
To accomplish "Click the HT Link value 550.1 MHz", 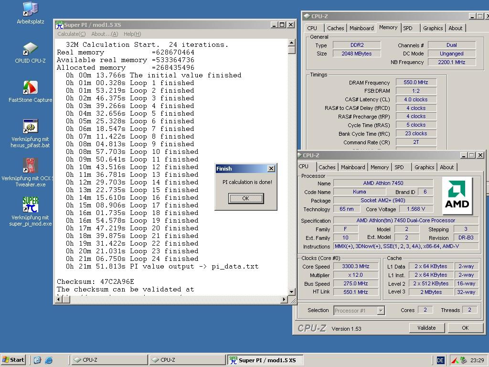I will (355, 292).
